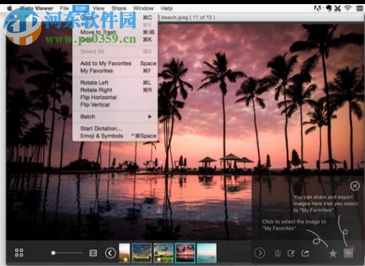Open the Help menu
This screenshot has width=365, height=266.
167,8
